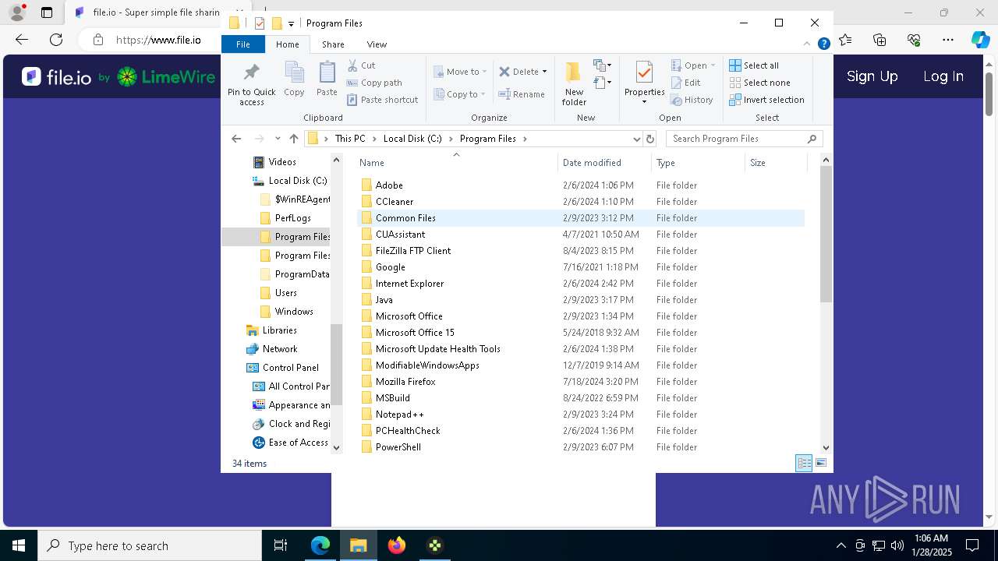Open the Copy to dropdown
998x561 pixels.
coord(459,94)
